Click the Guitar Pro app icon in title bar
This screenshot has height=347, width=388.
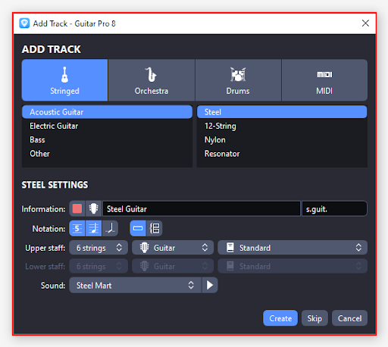pyautogui.click(x=24, y=23)
